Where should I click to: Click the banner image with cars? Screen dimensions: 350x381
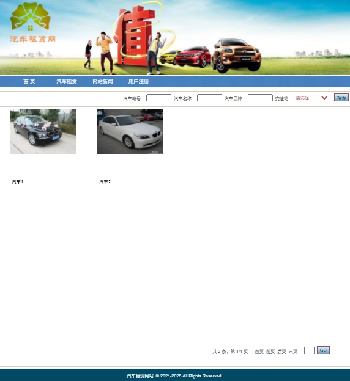pyautogui.click(x=175, y=37)
